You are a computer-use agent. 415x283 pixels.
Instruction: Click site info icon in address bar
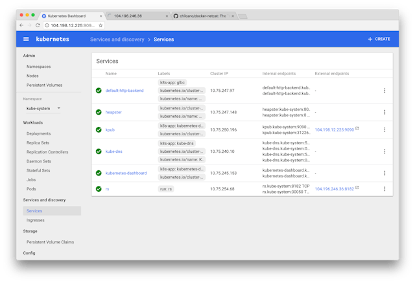(x=47, y=25)
